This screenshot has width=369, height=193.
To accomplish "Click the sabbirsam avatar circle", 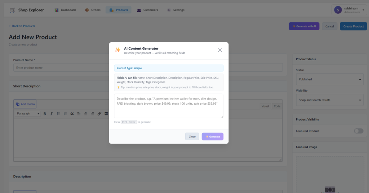I will point(338,10).
